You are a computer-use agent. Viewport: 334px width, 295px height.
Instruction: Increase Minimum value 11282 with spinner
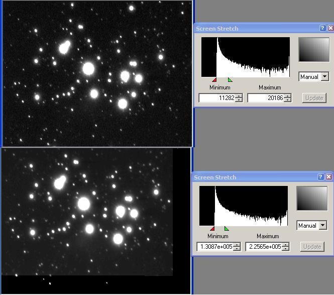[239, 95]
